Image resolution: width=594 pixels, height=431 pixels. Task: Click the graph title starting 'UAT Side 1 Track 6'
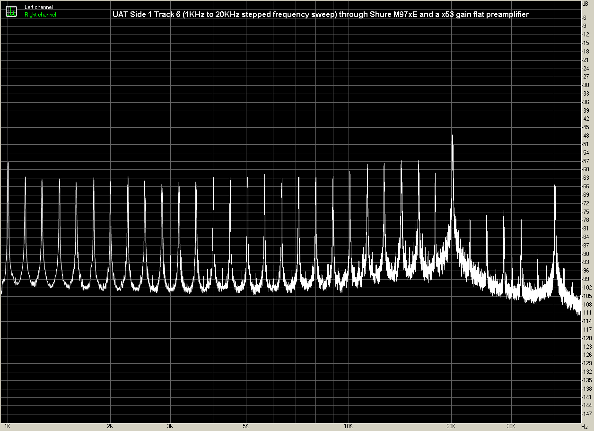321,15
